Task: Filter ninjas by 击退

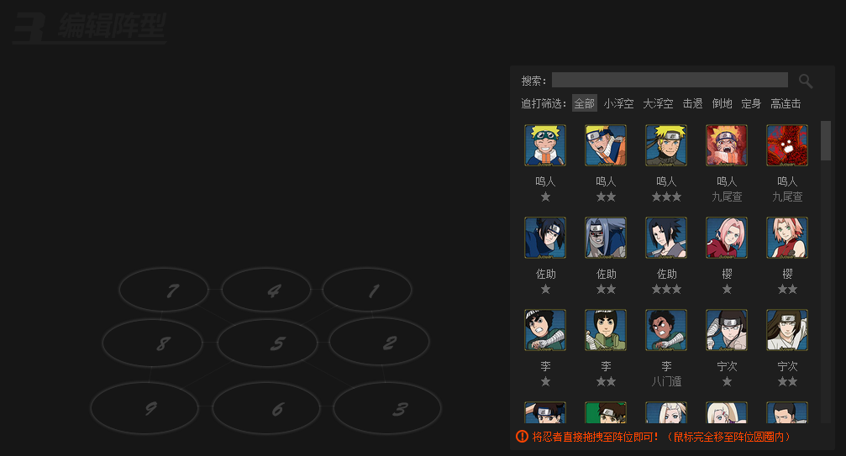Action: click(x=693, y=103)
